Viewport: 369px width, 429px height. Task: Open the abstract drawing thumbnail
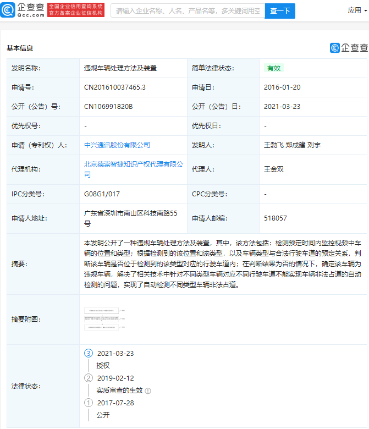[104, 319]
